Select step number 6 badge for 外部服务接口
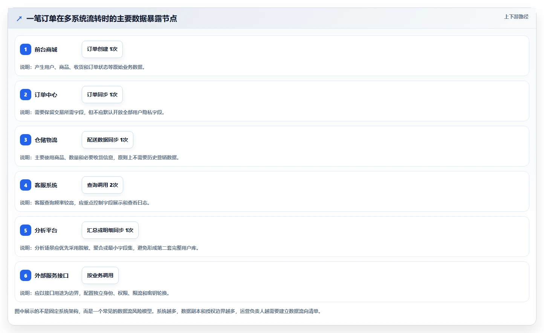 coord(26,275)
